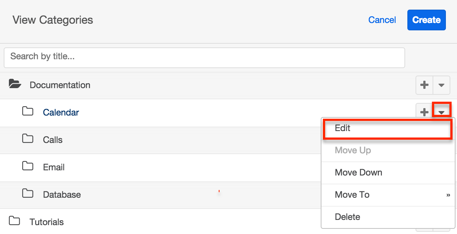457x234 pixels.
Task: Click the Cancel link
Action: 382,20
